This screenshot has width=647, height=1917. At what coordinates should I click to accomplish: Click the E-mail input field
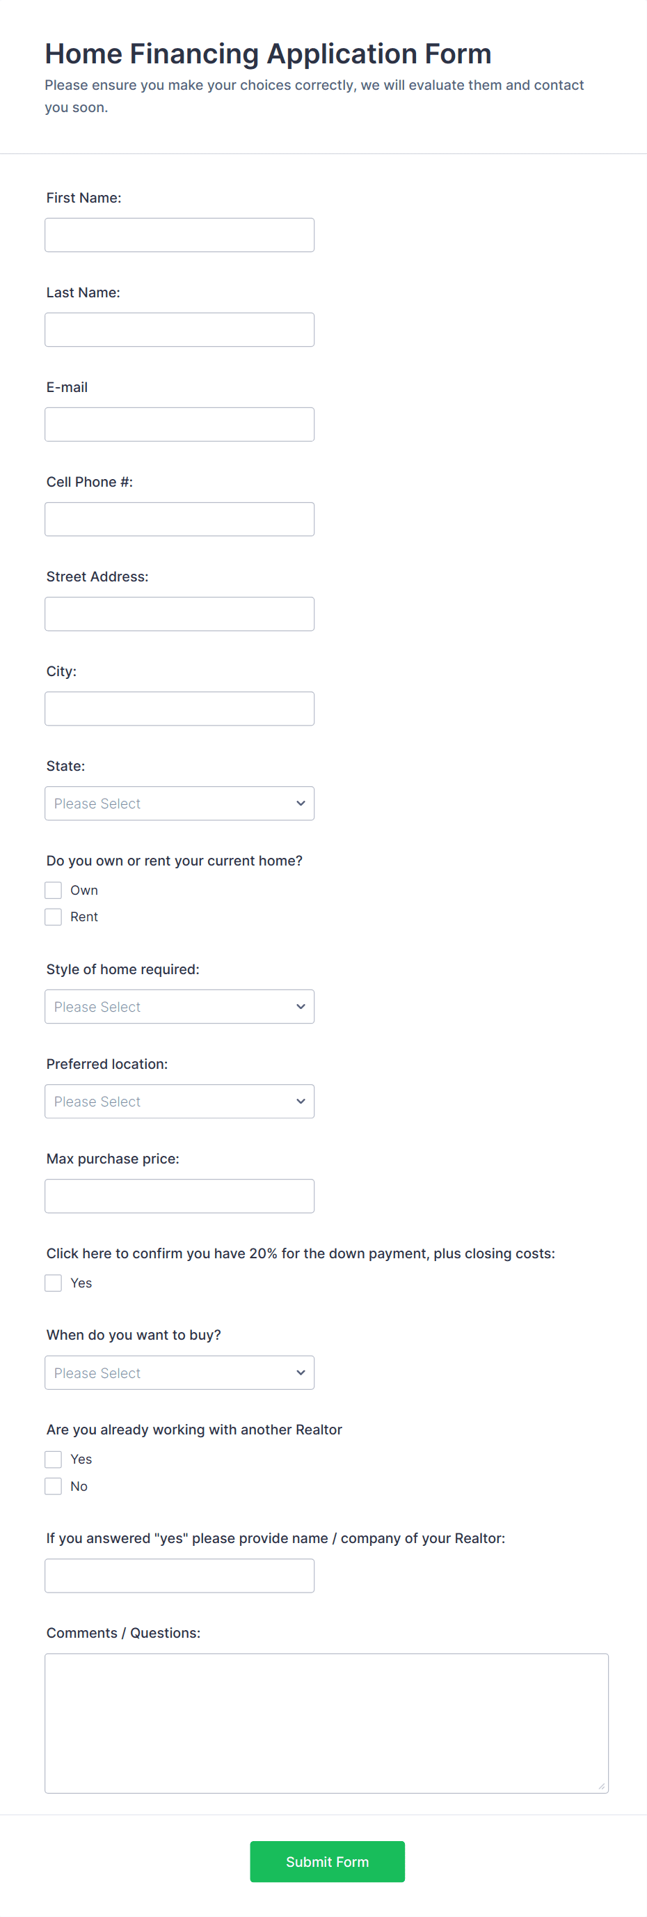tap(179, 424)
